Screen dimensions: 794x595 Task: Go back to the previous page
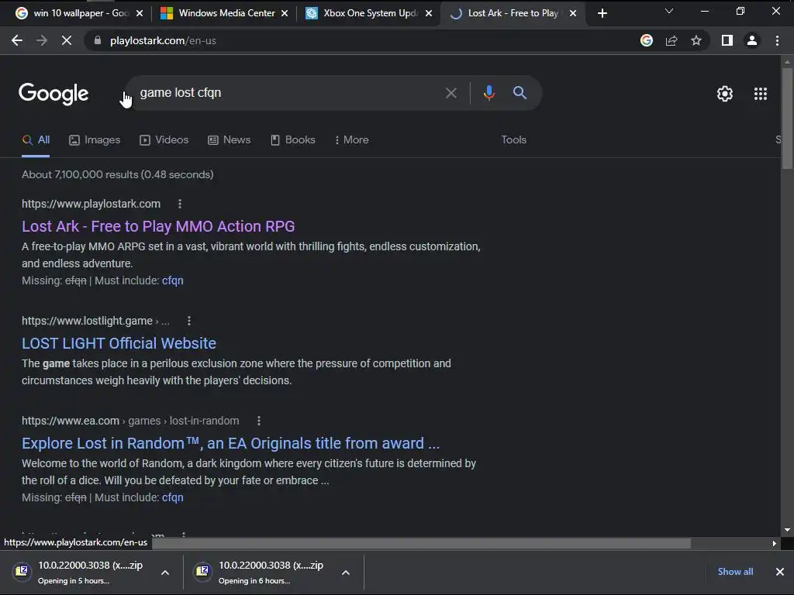[17, 40]
